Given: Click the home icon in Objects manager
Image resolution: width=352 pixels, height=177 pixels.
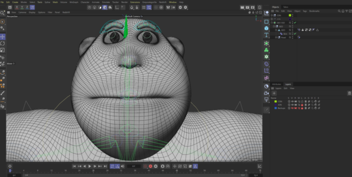Looking at the screenshot, I should 343,11.
